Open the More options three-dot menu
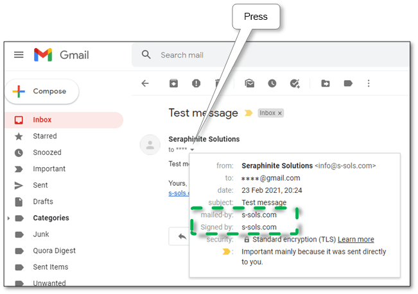 point(369,83)
